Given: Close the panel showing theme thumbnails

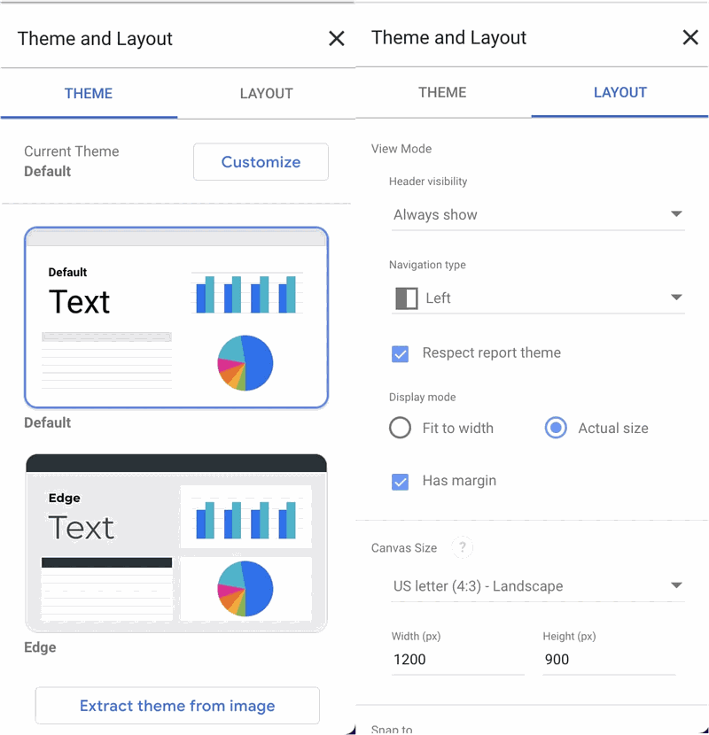Looking at the screenshot, I should point(337,38).
